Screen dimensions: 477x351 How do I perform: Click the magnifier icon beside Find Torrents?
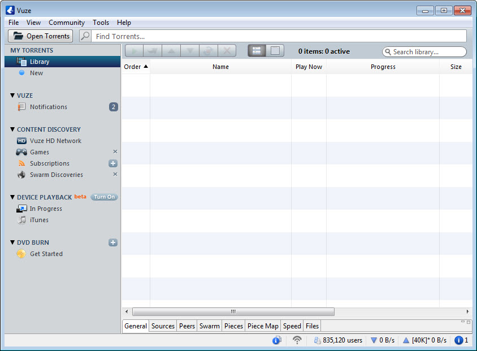click(85, 36)
